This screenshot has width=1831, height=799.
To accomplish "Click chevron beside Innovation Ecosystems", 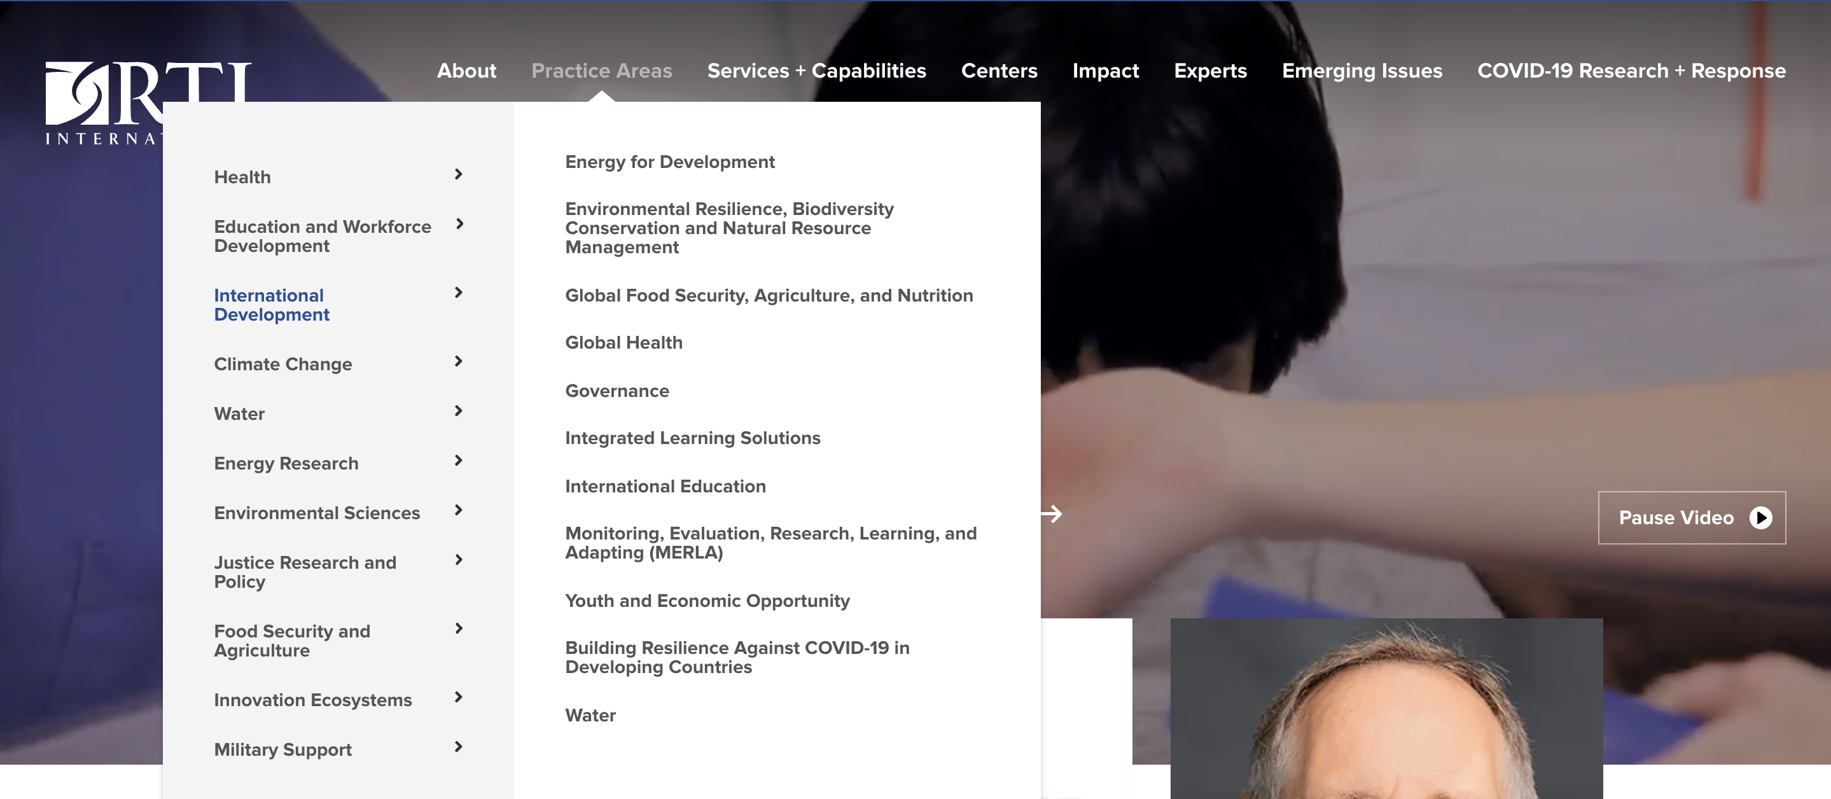I will click(459, 697).
